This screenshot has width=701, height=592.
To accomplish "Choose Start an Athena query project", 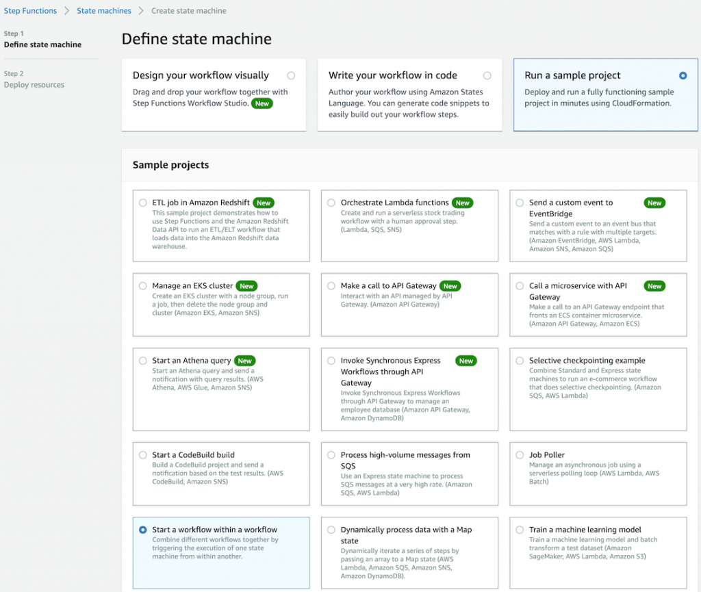I will click(x=142, y=361).
